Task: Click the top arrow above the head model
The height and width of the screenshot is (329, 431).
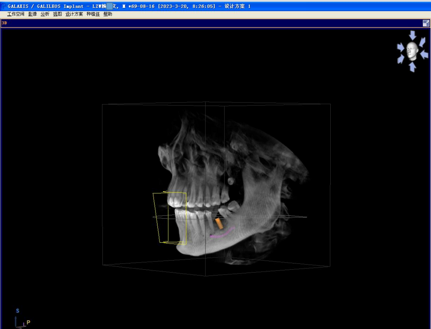Action: click(412, 35)
